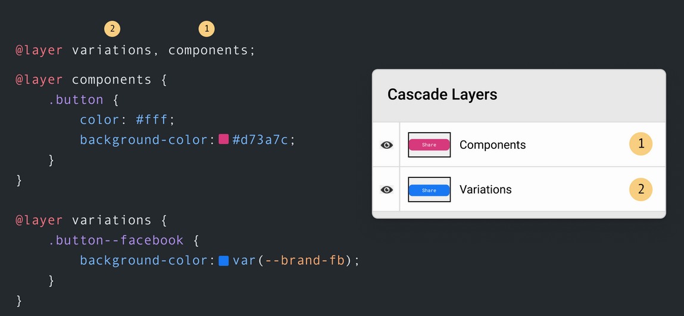Click the .button selector in the code
684x316 pixels.
[x=76, y=99]
